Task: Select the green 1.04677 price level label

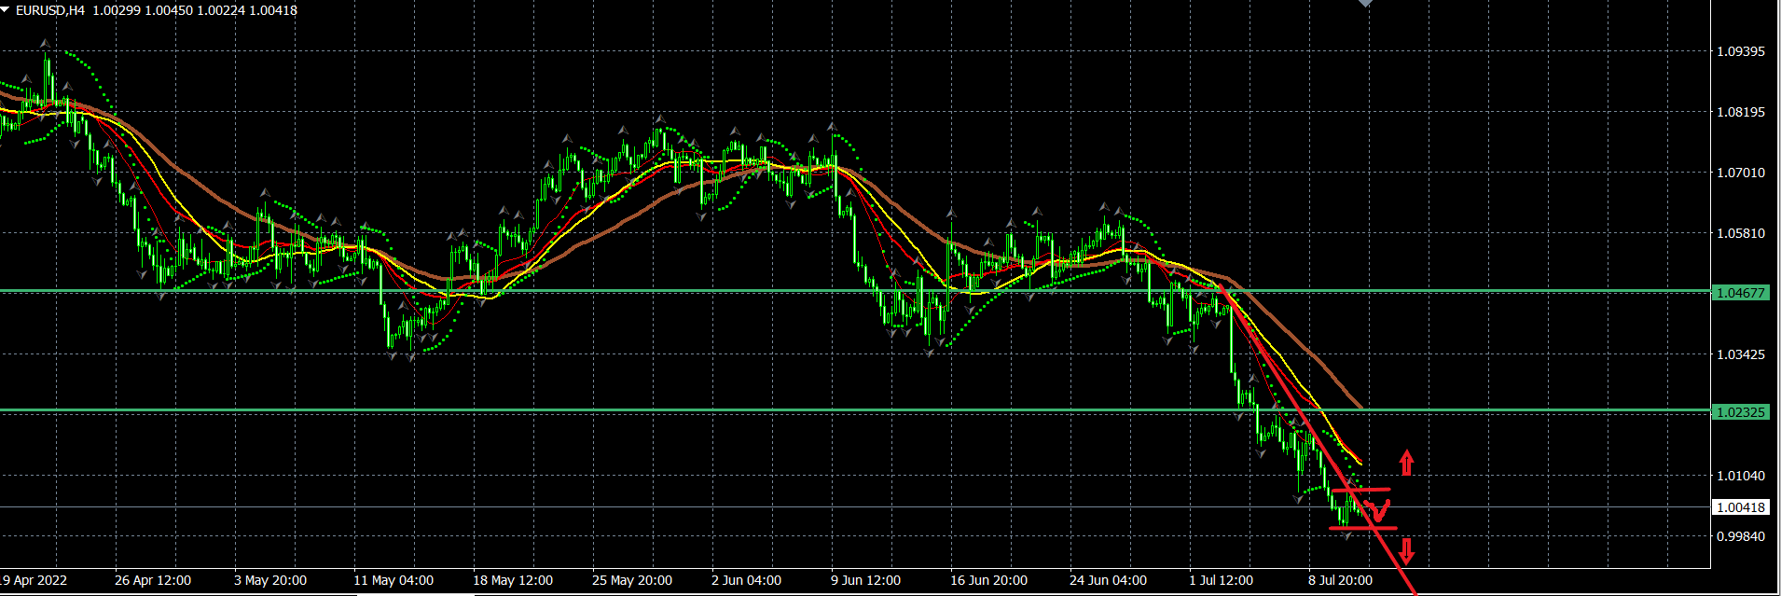Action: [1741, 293]
